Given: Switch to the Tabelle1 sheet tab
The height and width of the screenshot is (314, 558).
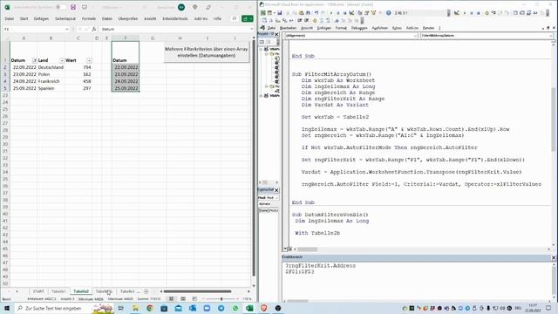Looking at the screenshot, I should point(58,291).
